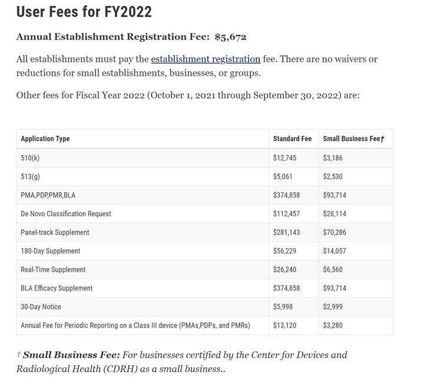Select the 30-Day Notice row label
Screen dimensions: 424x384
[41, 307]
